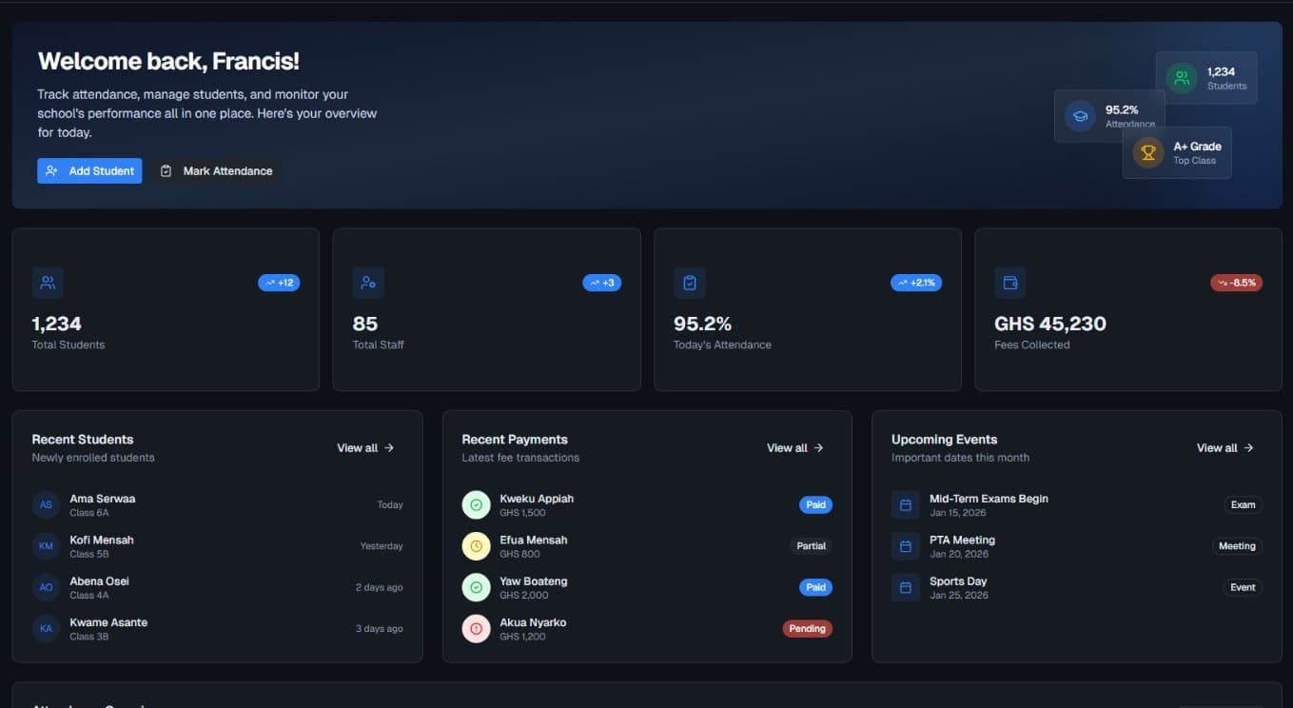The image size is (1293, 708).
Task: Click the calendar icon next to PTA Meeting
Action: coord(905,545)
